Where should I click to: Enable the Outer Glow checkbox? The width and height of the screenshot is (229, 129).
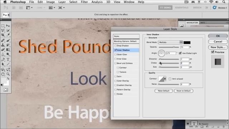[115, 54]
